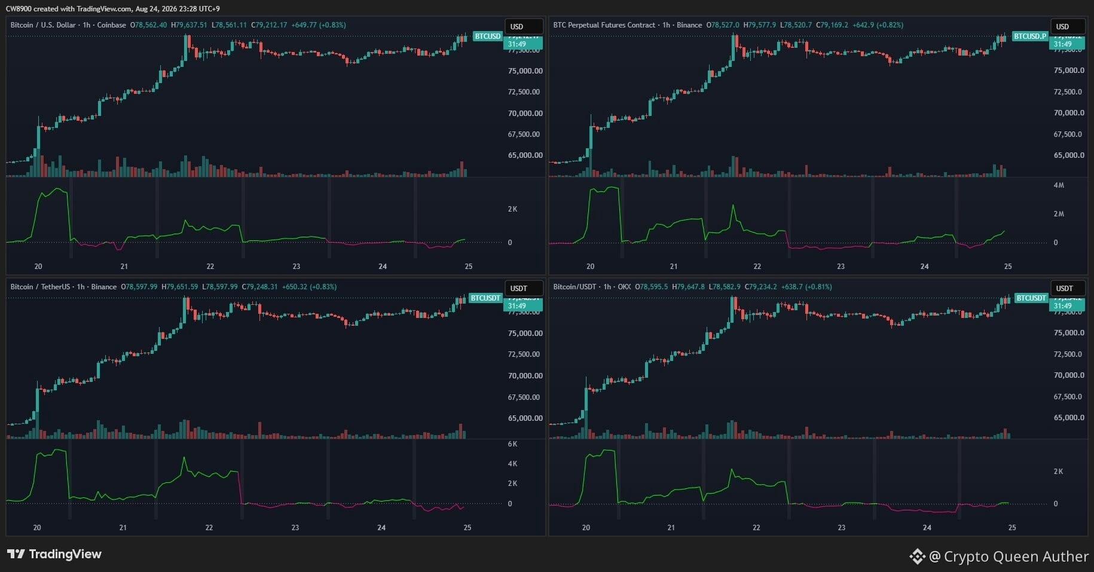Screen dimensions: 1094x572
Task: Click the high value H79,651.59 on the Binance TetherUS chart
Action: point(179,287)
